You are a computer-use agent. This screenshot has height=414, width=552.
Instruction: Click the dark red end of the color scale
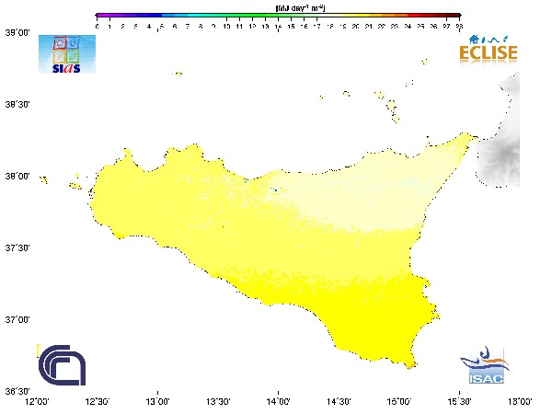(454, 15)
